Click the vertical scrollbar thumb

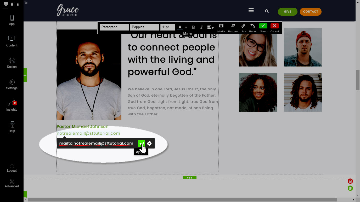358,80
